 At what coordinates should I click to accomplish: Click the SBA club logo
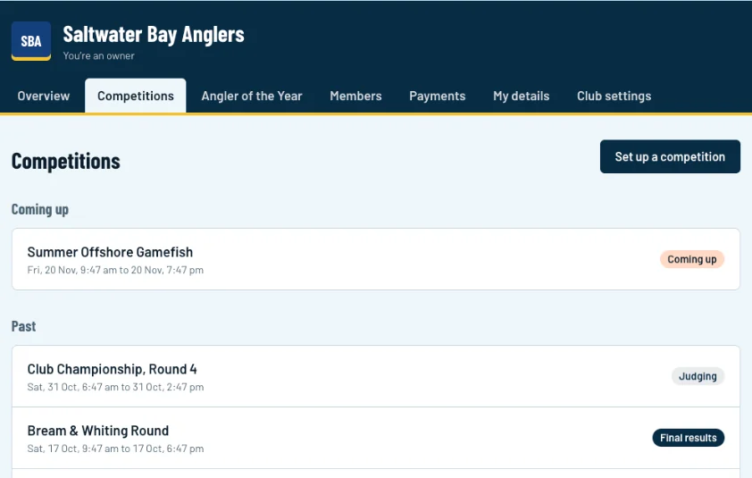[x=31, y=41]
